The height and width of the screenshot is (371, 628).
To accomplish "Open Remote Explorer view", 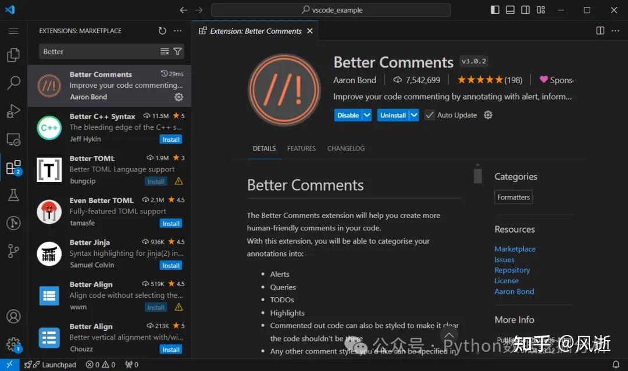I will tap(13, 139).
